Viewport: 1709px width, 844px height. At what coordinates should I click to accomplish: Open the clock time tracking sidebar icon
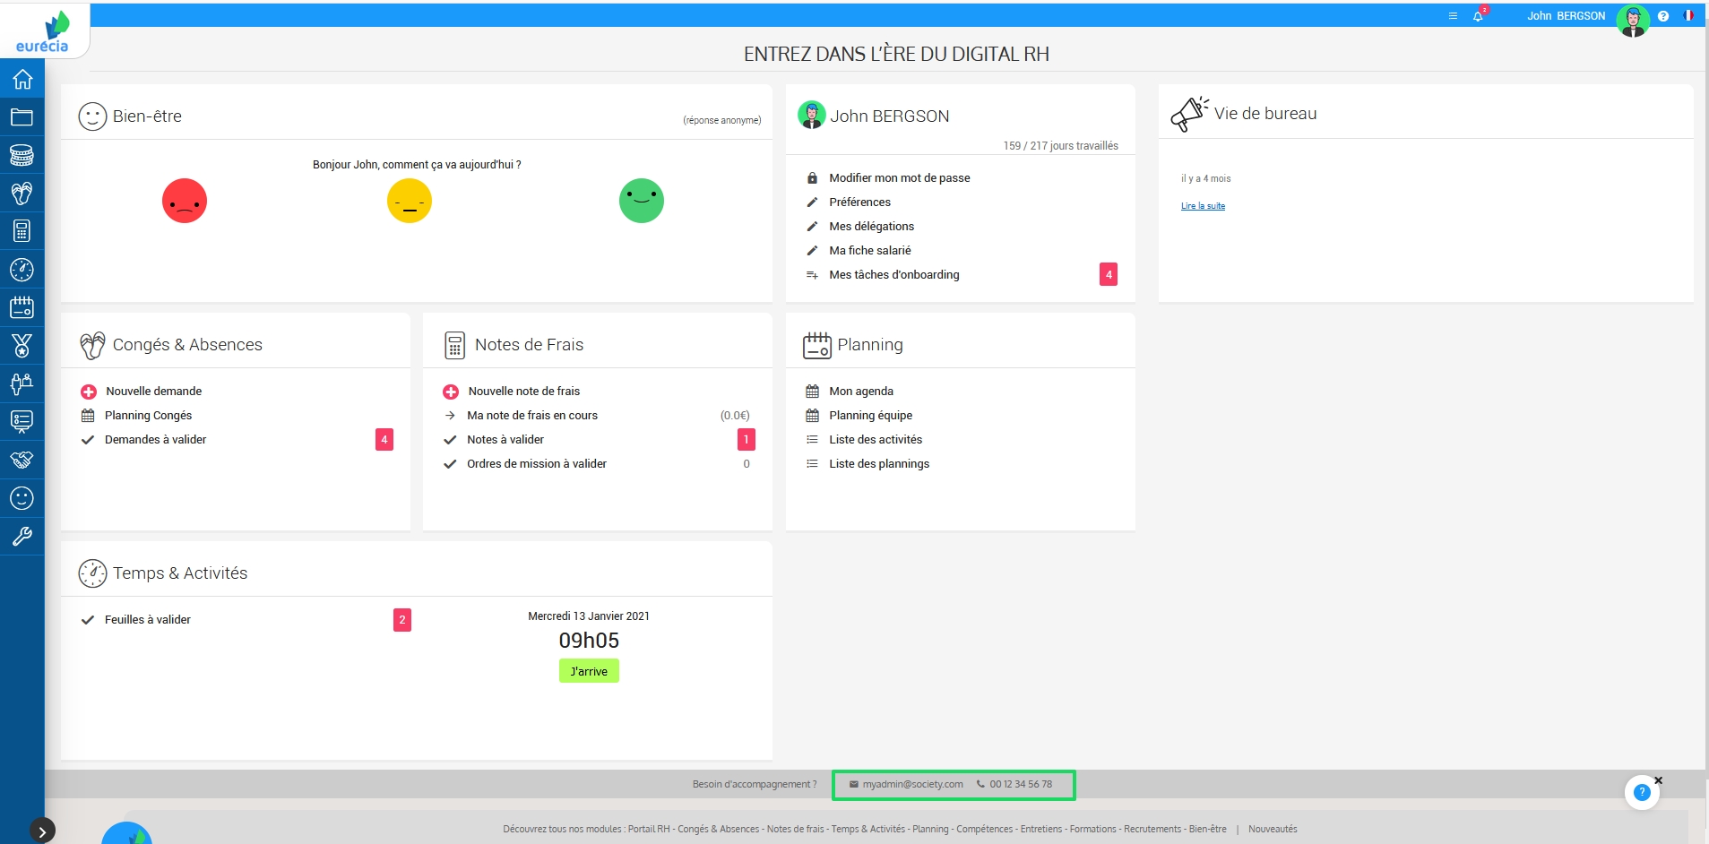pos(22,270)
